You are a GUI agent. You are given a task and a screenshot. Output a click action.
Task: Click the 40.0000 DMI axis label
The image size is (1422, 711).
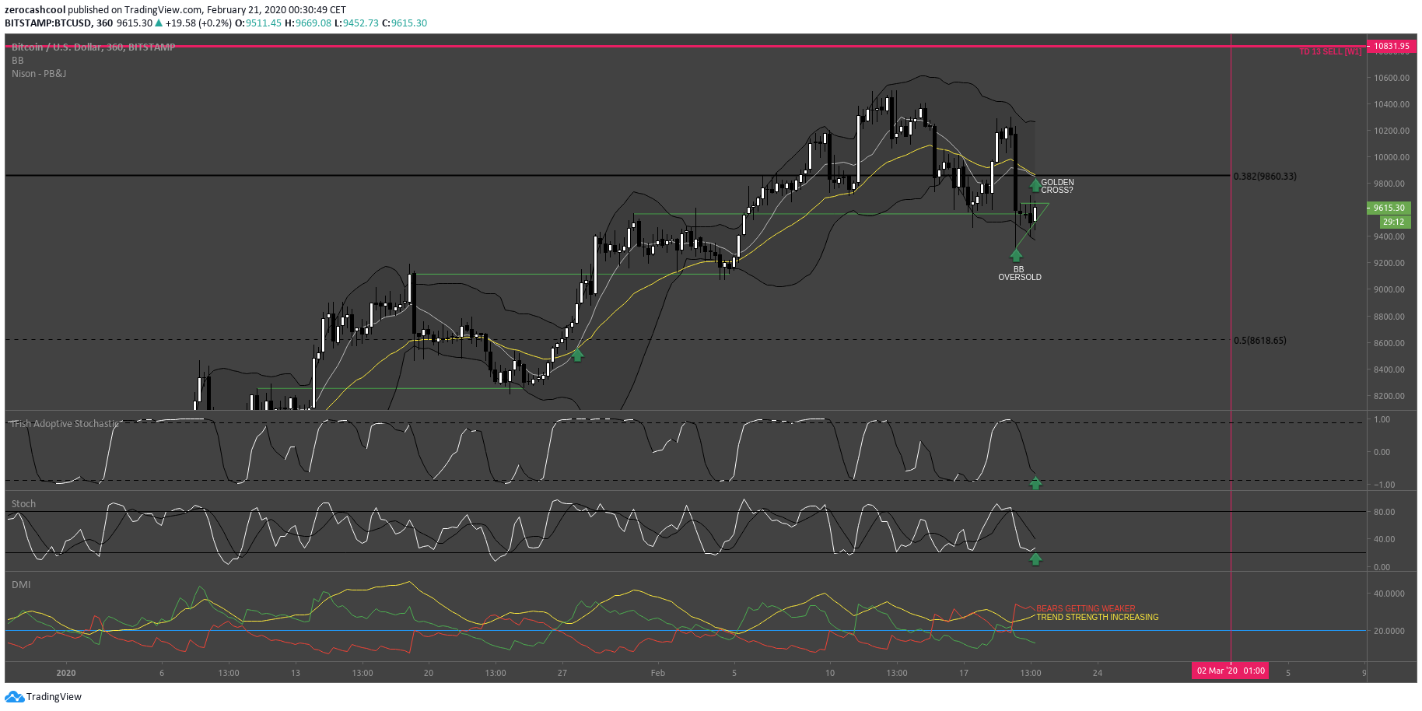click(1389, 594)
